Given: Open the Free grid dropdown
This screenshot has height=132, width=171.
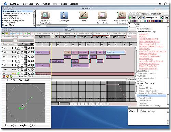Looking at the screenshot, I should pyautogui.click(x=101, y=33).
